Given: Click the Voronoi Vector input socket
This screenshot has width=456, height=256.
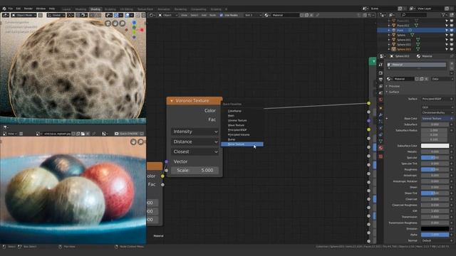Looking at the screenshot, I should pos(166,161).
